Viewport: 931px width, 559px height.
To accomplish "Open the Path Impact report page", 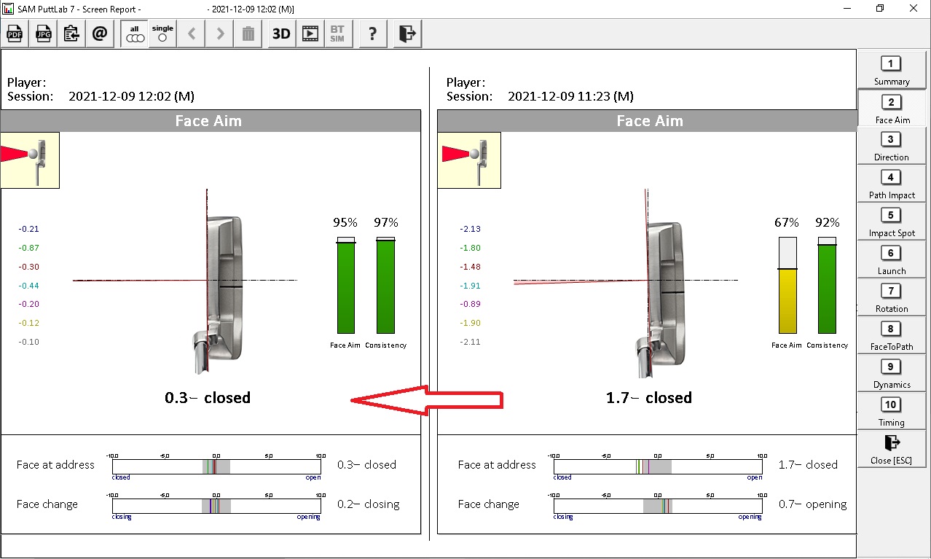I will (x=891, y=184).
